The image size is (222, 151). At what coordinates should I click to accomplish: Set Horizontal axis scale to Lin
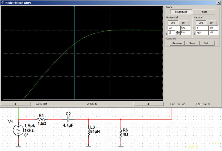tap(184, 23)
